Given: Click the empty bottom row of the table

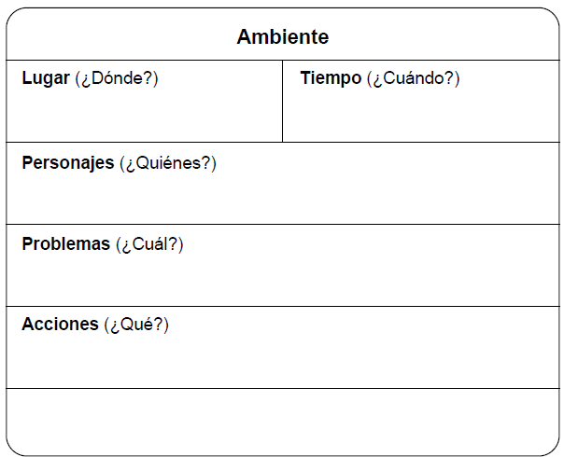Looking at the screenshot, I should tap(282, 422).
